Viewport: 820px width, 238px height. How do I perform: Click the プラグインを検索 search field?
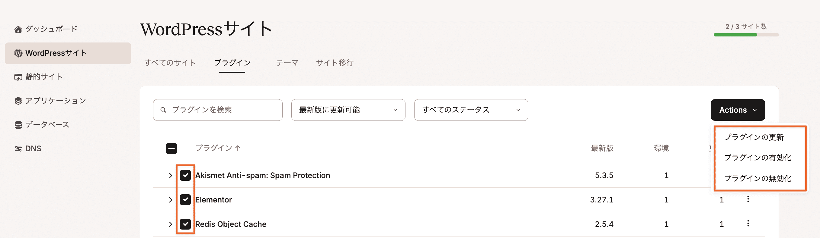(x=218, y=110)
